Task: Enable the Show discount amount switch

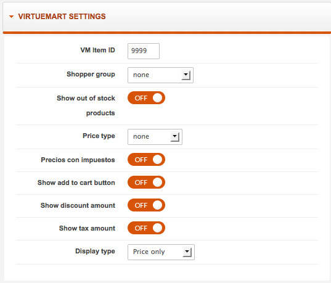Action: 146,205
